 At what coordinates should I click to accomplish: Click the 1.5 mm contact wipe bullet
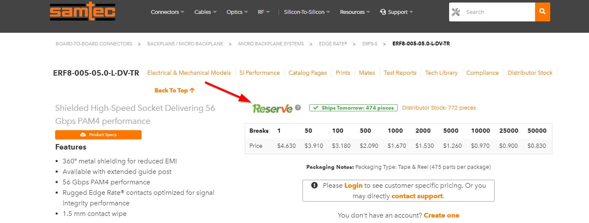pos(94,214)
